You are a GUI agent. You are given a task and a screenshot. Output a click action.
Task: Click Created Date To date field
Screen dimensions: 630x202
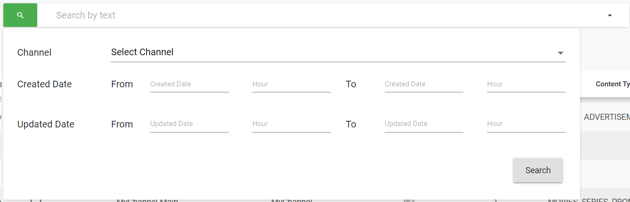click(424, 84)
